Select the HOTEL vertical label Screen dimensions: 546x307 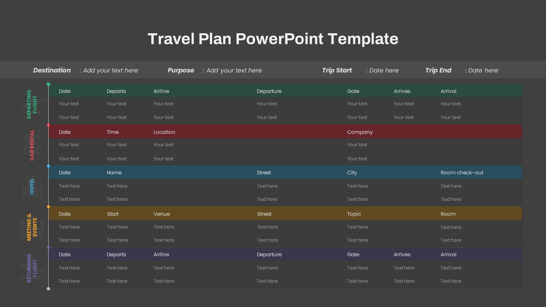(32, 186)
